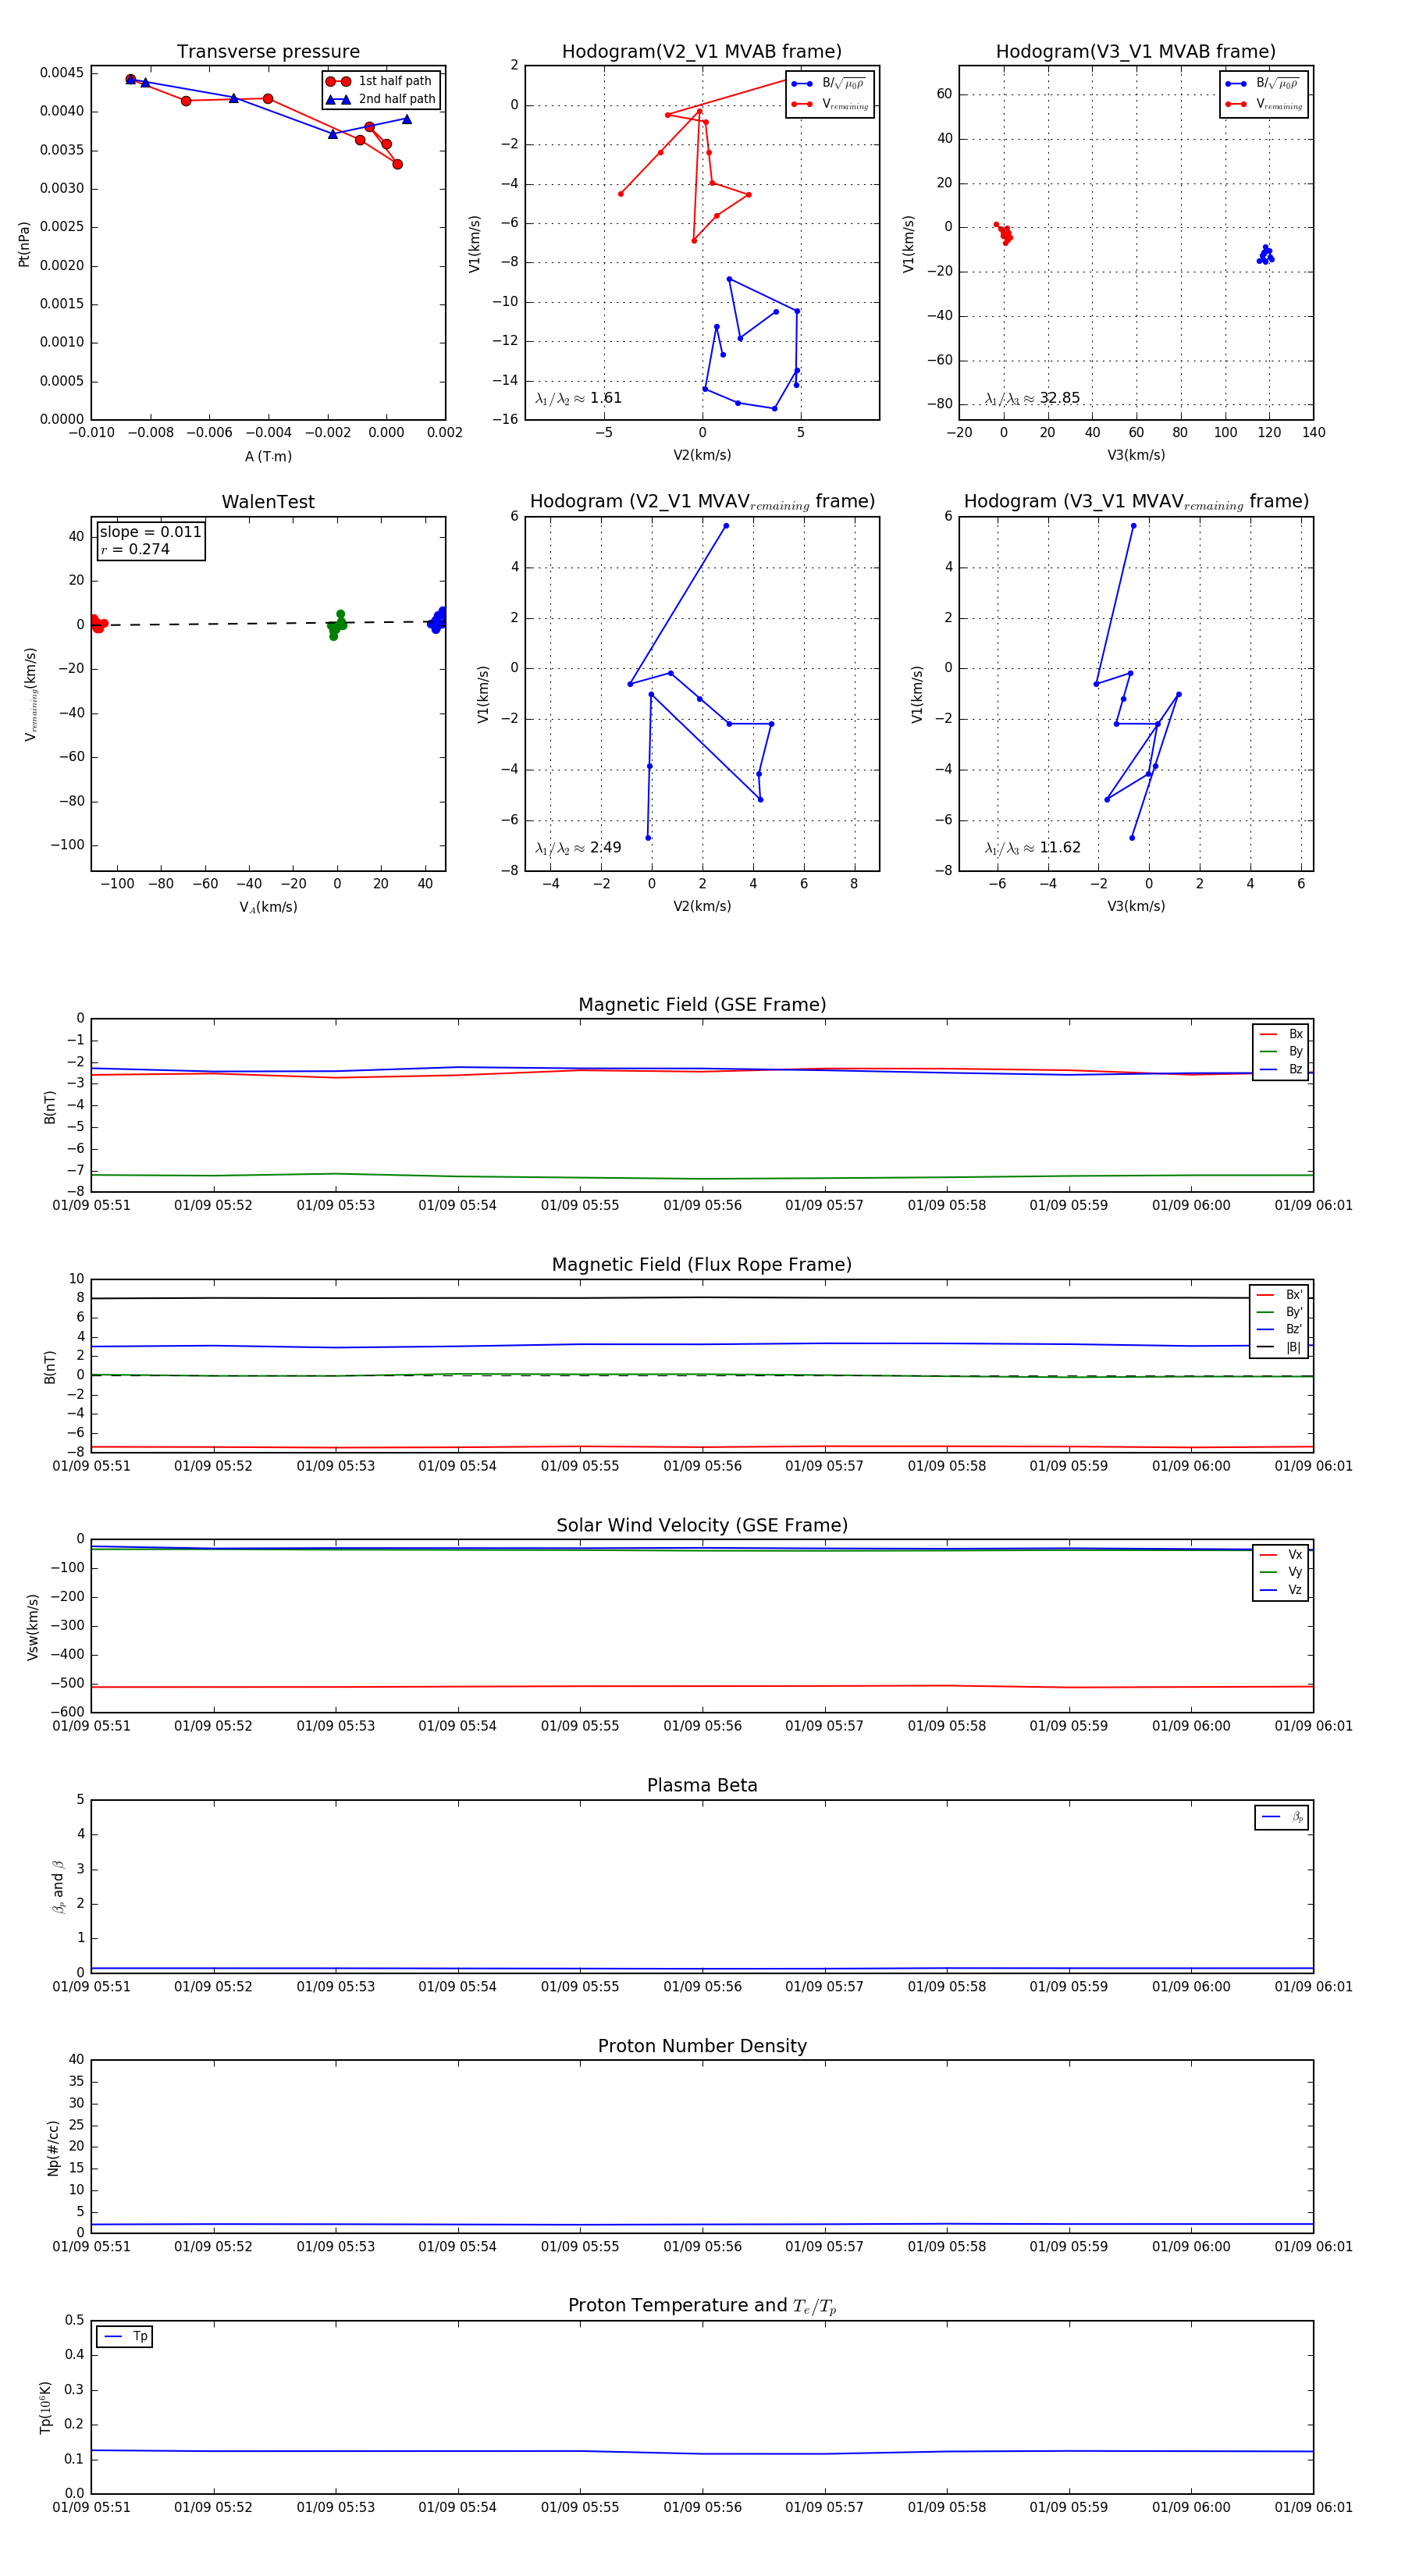The height and width of the screenshot is (2576, 1405).
Task: Click the "Hodogram (V2_V1 MVAVremaining frame)" title
Action: pyautogui.click(x=702, y=502)
